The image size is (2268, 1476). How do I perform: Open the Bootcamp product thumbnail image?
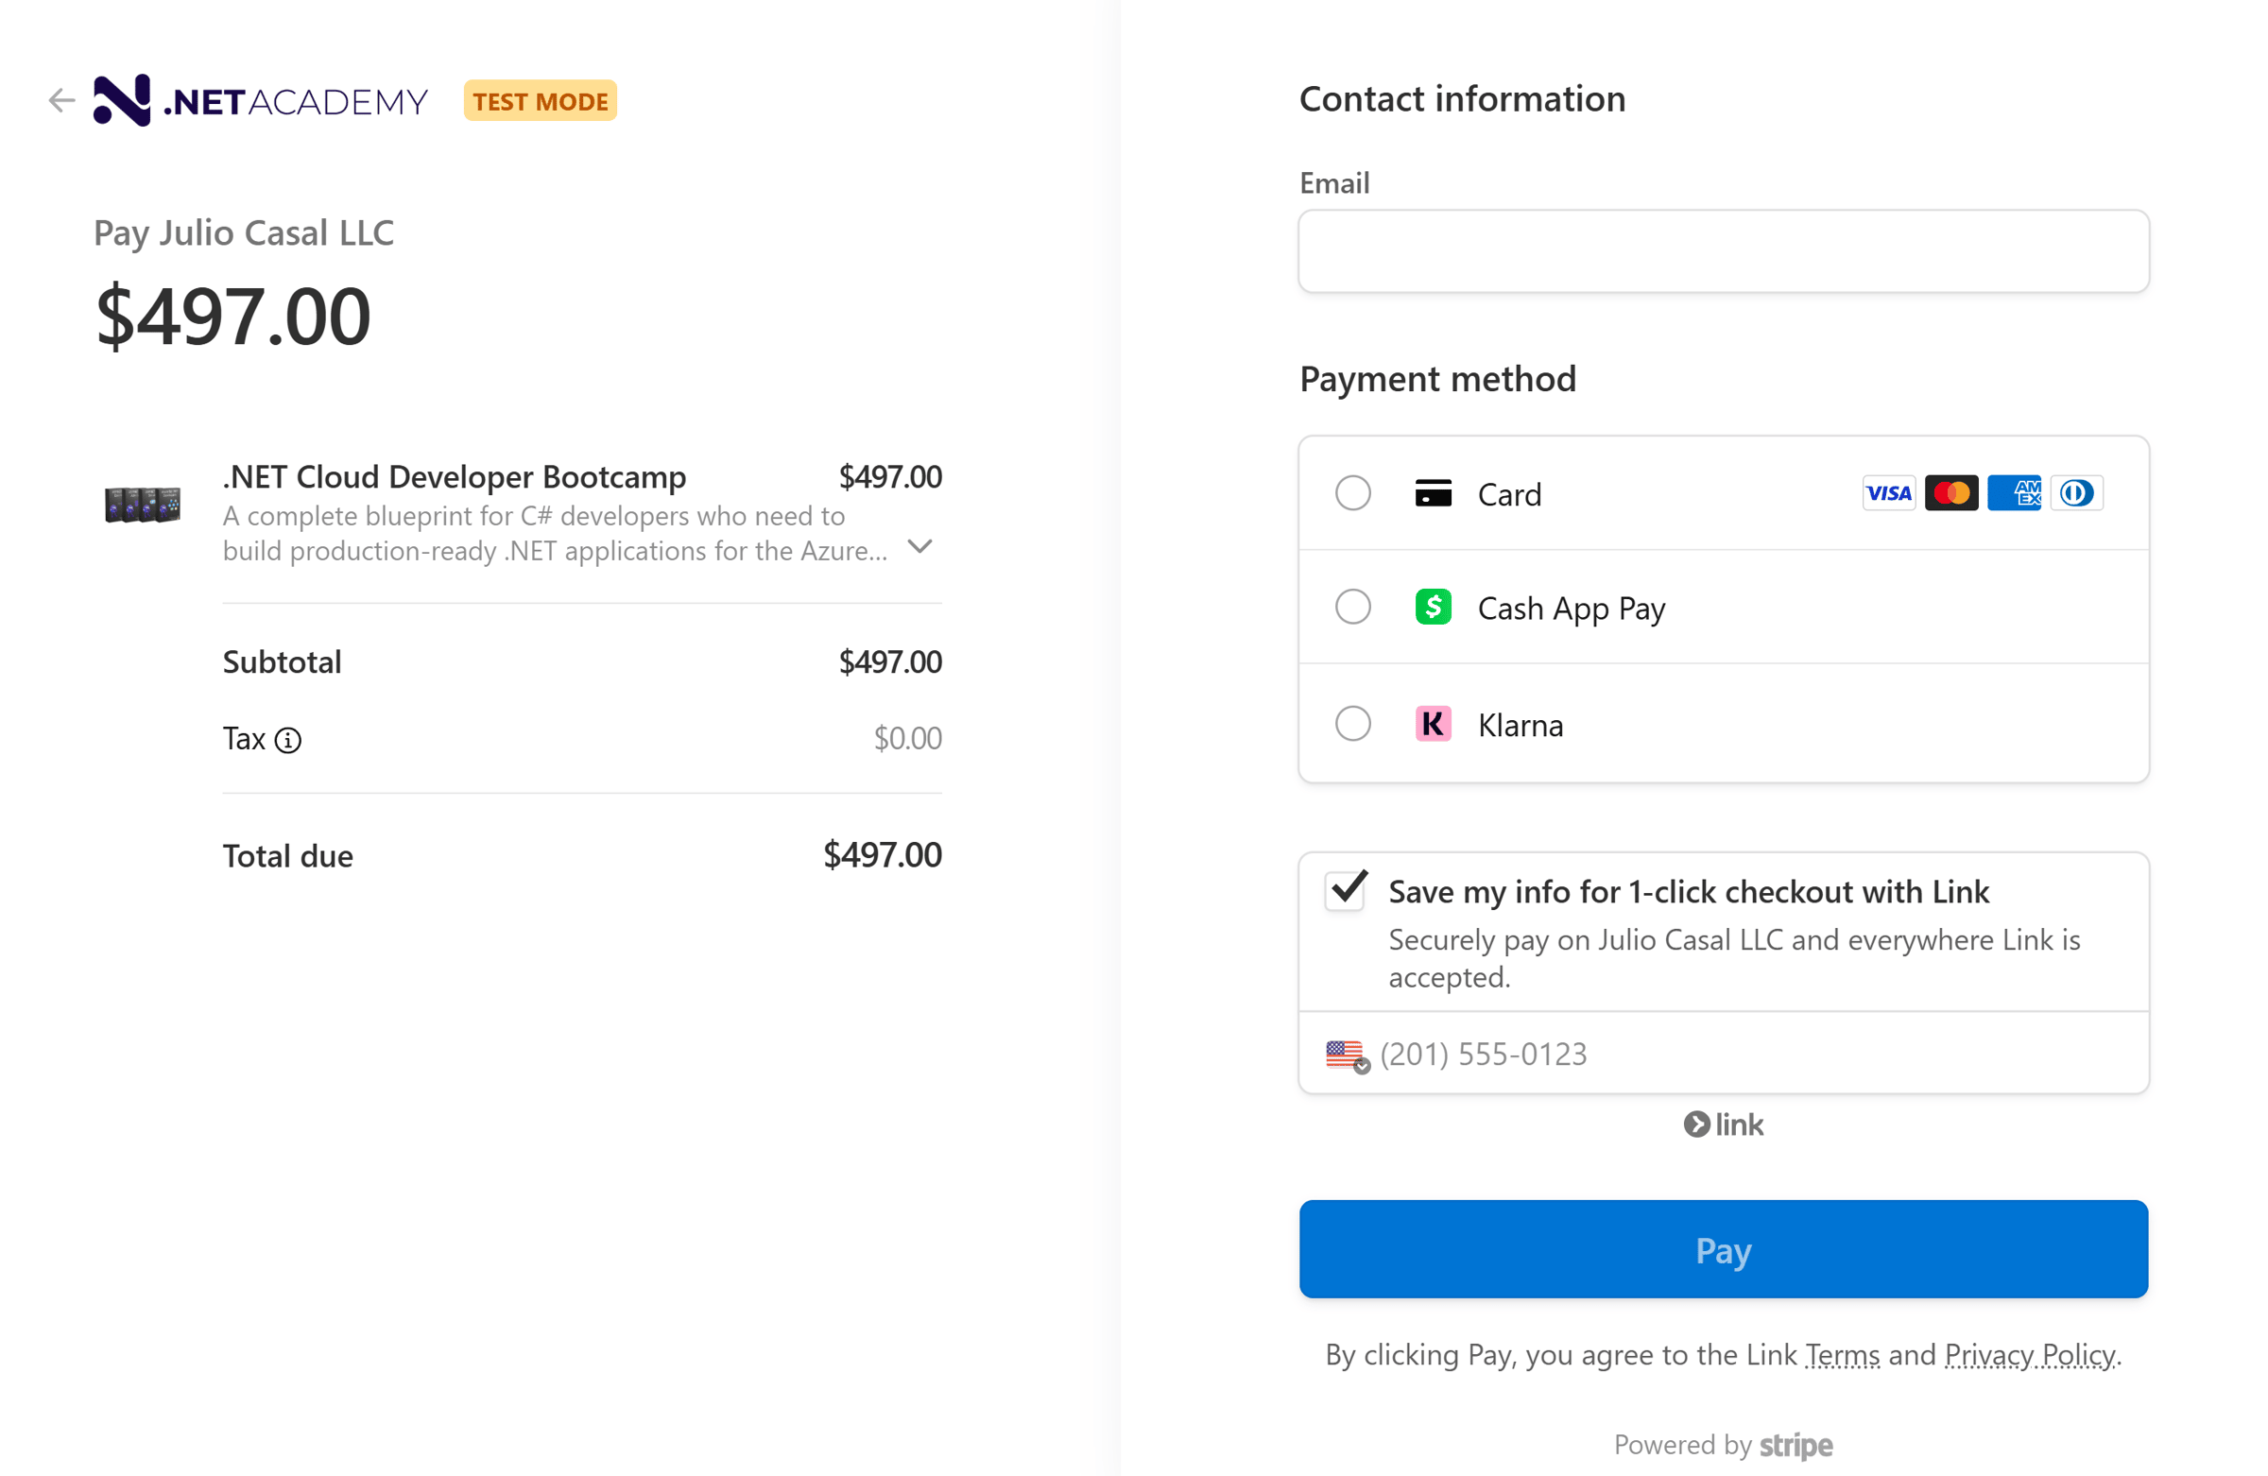142,504
